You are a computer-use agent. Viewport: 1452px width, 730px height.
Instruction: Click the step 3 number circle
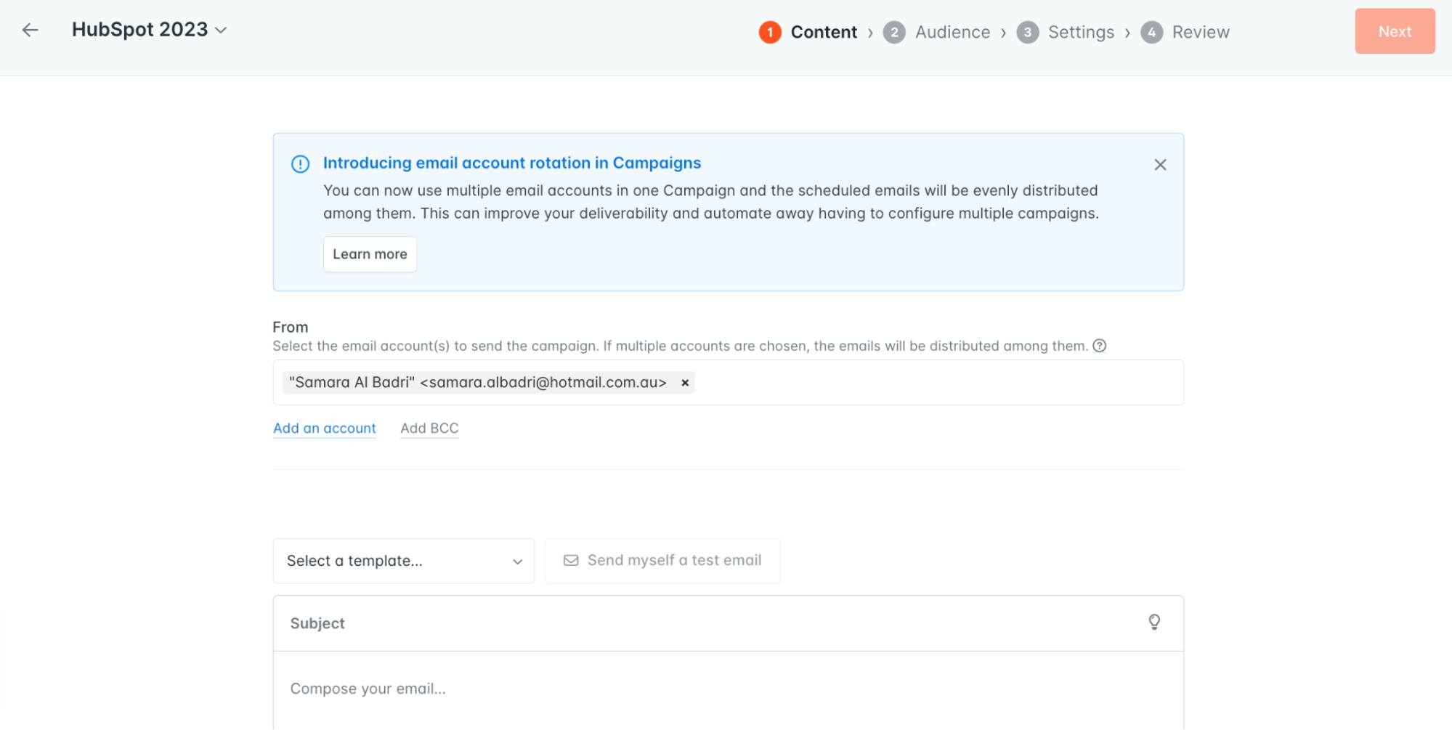1027,32
